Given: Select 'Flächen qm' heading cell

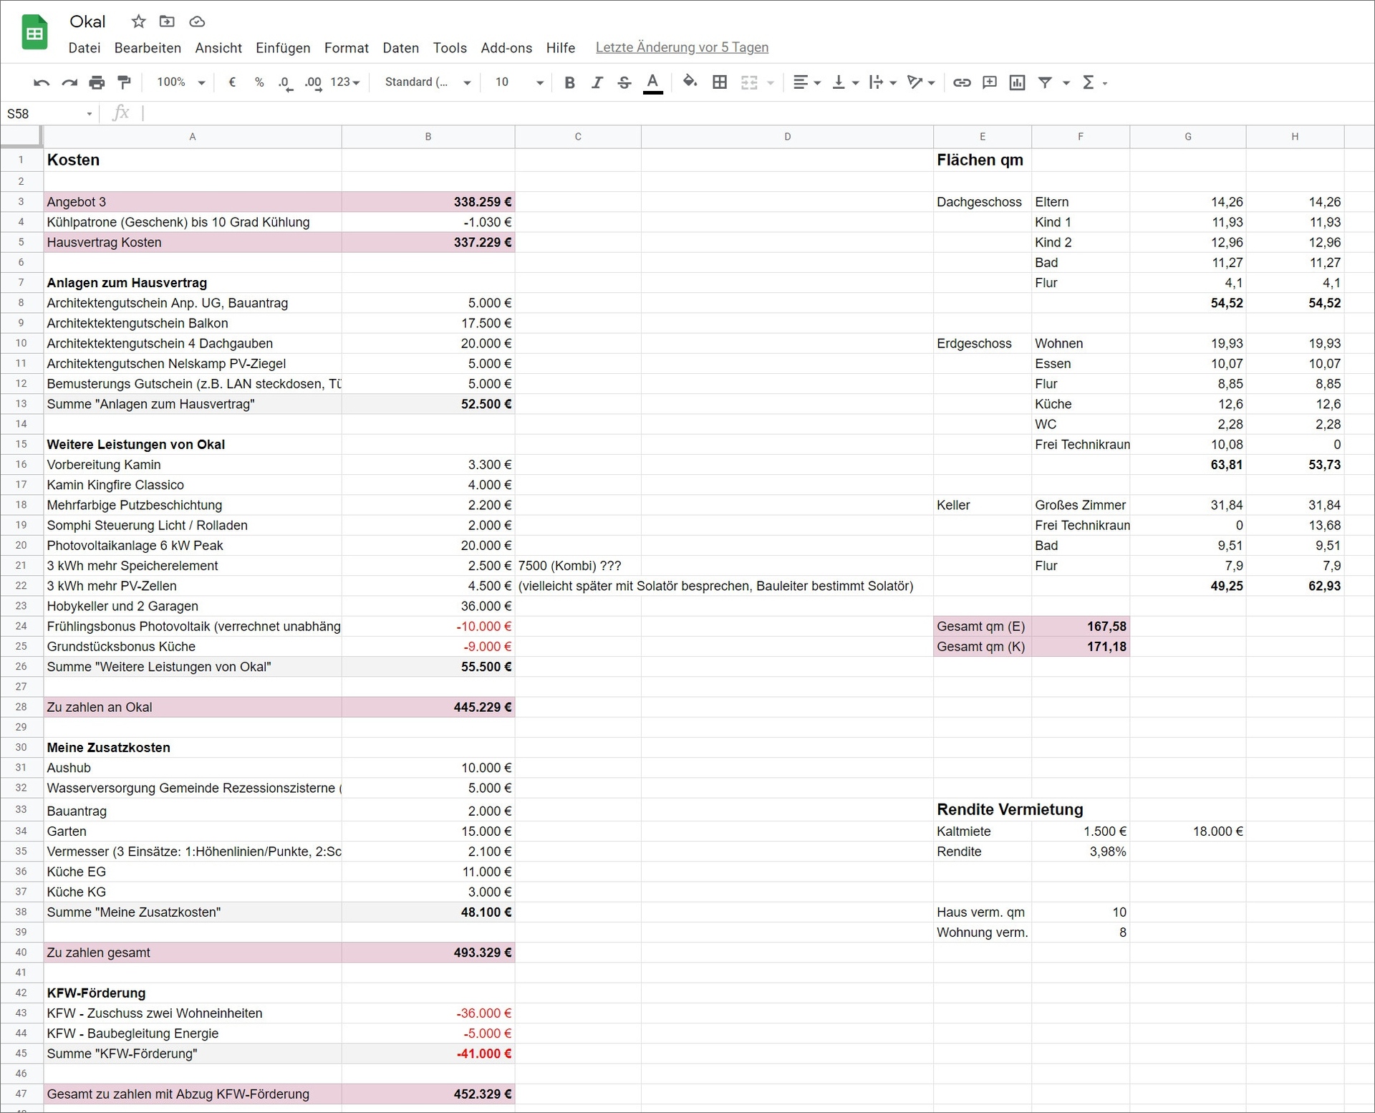Looking at the screenshot, I should pyautogui.click(x=983, y=160).
